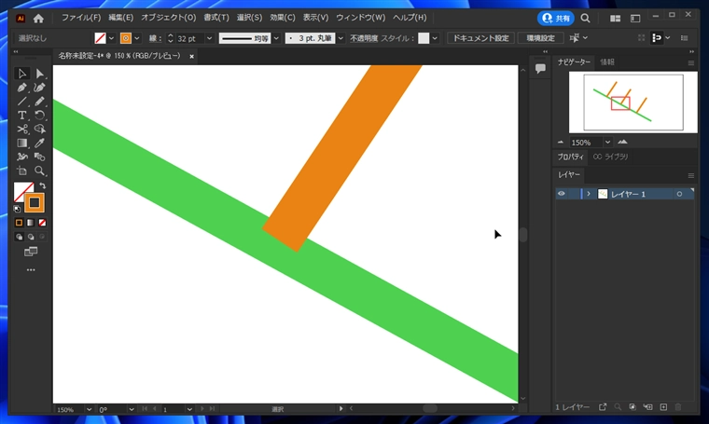Select the Pen tool
The width and height of the screenshot is (709, 424).
(x=21, y=88)
